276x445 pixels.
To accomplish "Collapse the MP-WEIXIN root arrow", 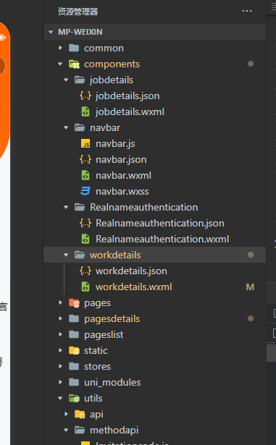I will pyautogui.click(x=51, y=32).
